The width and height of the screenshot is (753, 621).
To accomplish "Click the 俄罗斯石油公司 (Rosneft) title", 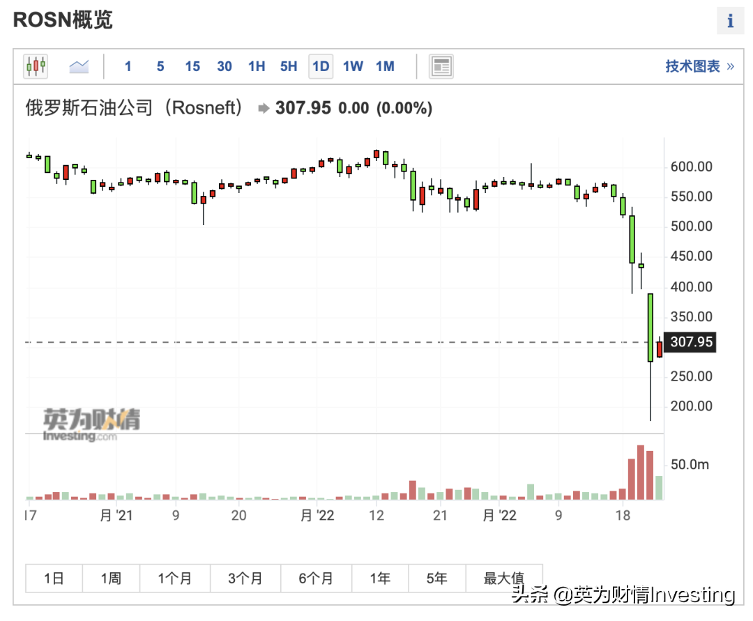I will tap(134, 108).
